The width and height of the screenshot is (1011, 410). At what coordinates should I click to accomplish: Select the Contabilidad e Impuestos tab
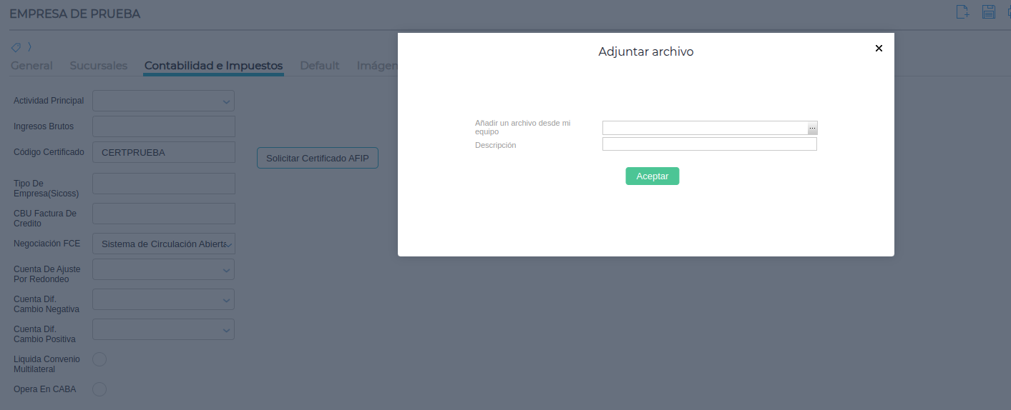(x=213, y=66)
